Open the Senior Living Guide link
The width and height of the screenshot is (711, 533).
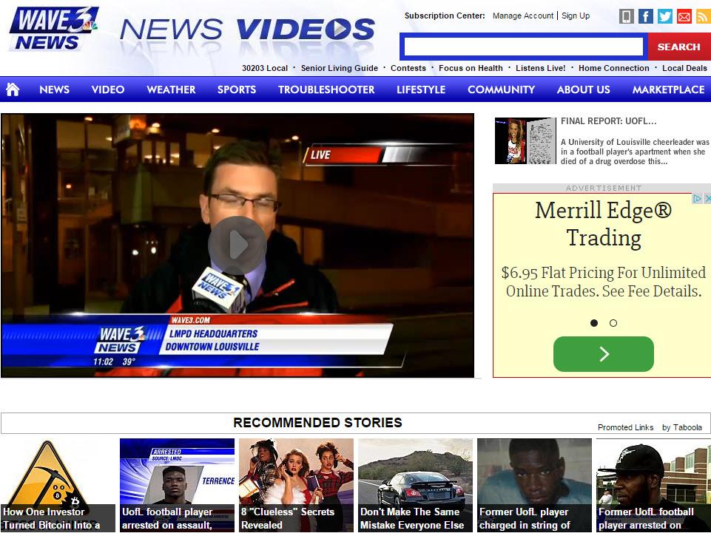339,68
